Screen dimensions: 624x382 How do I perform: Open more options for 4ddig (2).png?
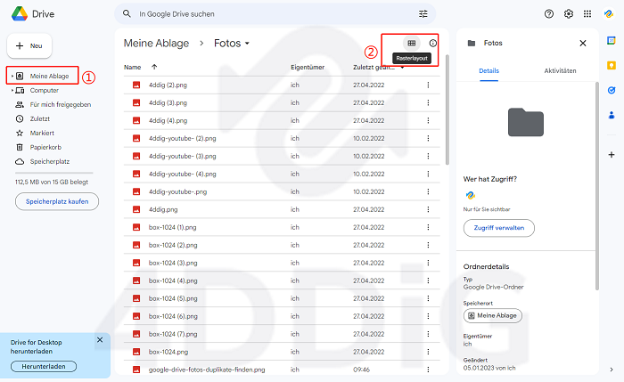pyautogui.click(x=428, y=85)
